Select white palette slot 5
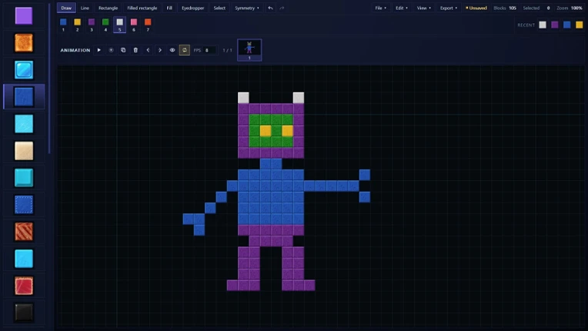This screenshot has width=588, height=331. pos(119,25)
